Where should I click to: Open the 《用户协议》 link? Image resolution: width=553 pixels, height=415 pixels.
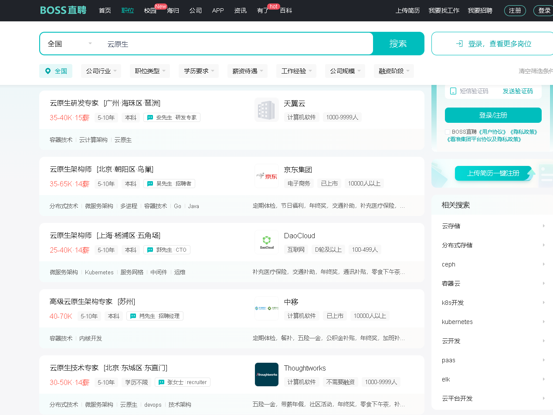pyautogui.click(x=493, y=132)
